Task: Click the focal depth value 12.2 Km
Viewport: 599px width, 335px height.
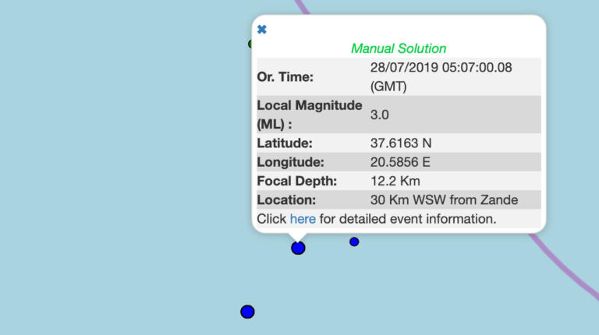Action: (x=395, y=181)
